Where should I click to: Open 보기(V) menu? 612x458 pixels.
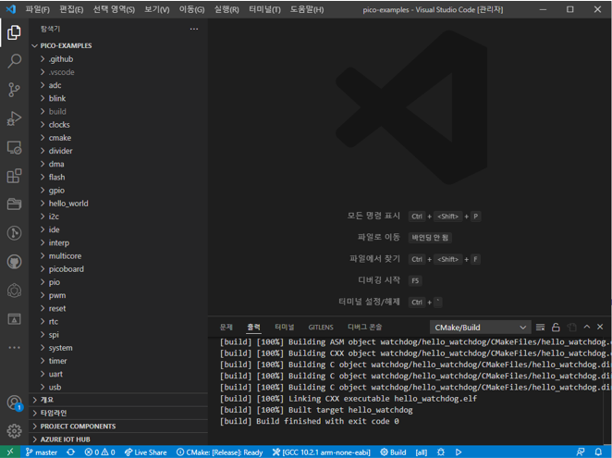(x=157, y=10)
